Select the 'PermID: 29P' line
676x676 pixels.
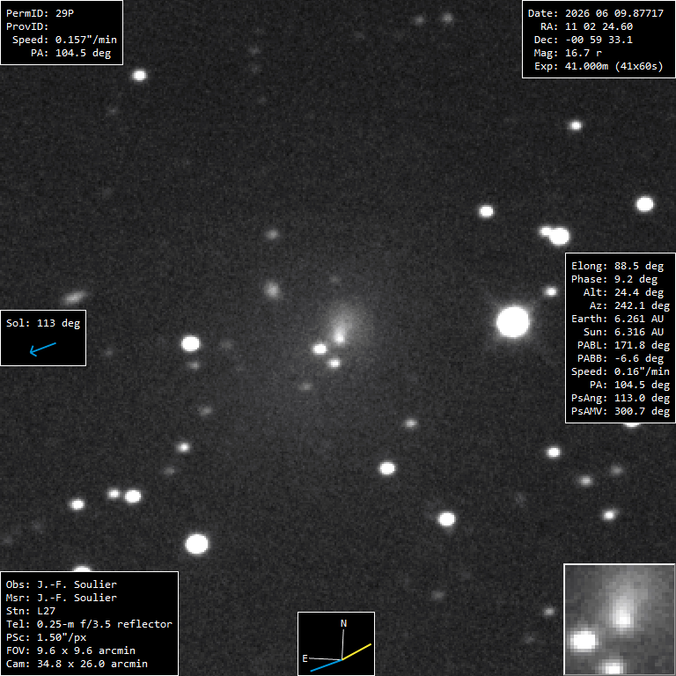(40, 13)
